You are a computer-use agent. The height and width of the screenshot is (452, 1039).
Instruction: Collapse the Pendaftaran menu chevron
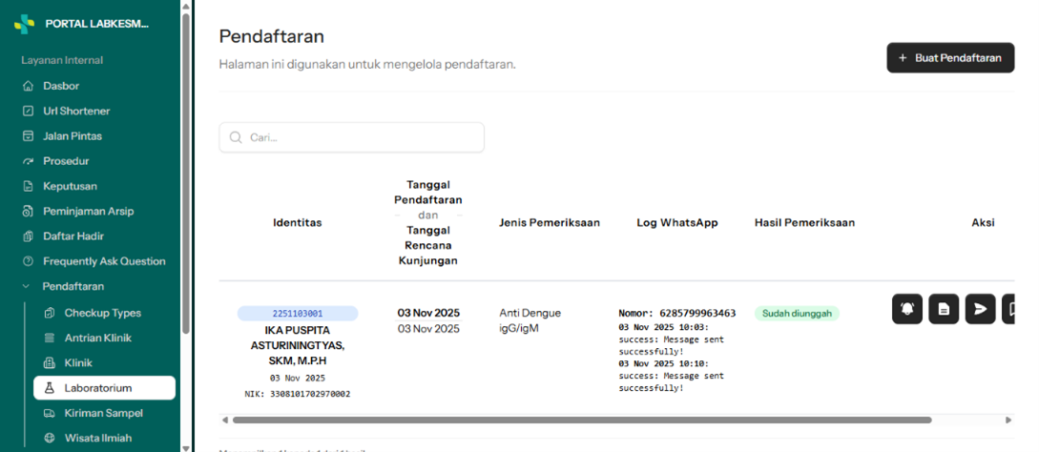click(26, 286)
